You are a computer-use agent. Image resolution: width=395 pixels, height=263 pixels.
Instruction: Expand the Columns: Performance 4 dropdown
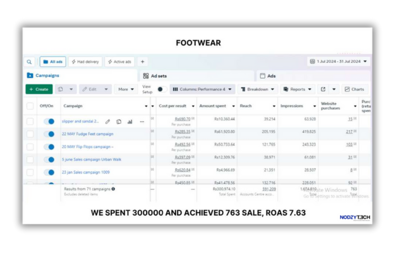202,90
